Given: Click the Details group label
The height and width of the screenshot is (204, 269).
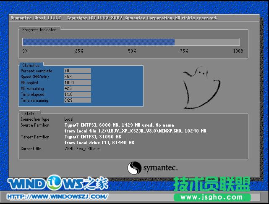Looking at the screenshot, I should 29,114.
